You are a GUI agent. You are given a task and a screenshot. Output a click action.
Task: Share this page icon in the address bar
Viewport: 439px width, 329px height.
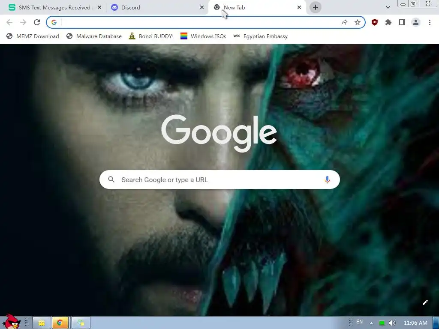coord(344,22)
